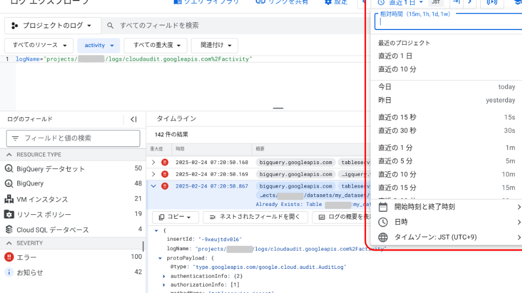Open the 関連付け dropdown

(214, 45)
